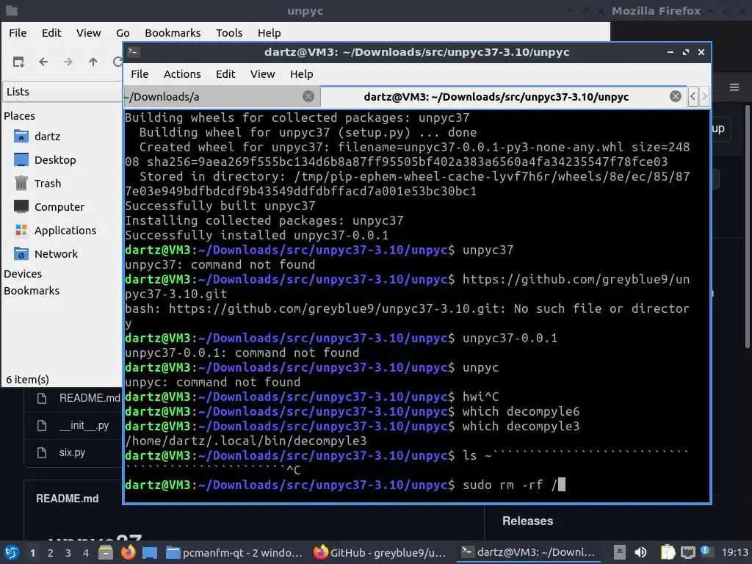Switch to the ~/Downloads/a terminal tab
The width and height of the screenshot is (752, 564).
pyautogui.click(x=220, y=96)
